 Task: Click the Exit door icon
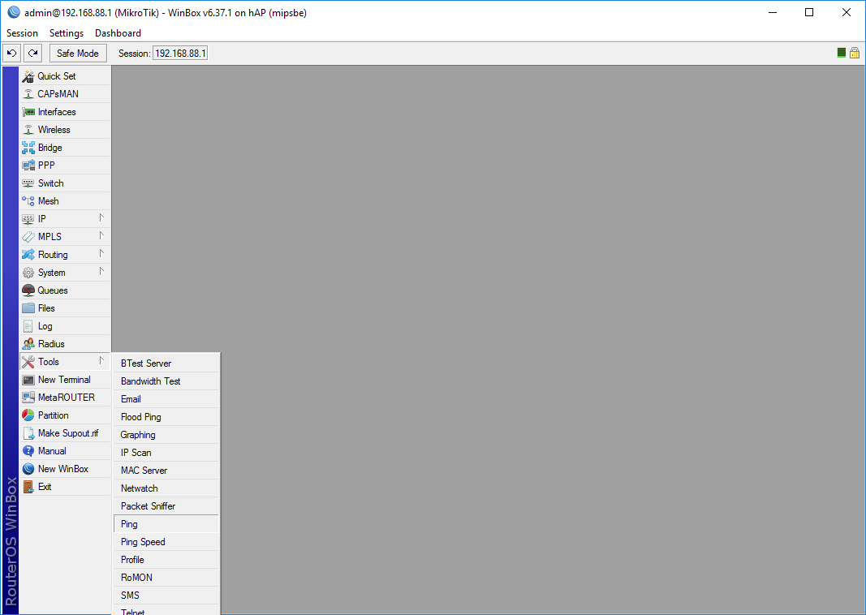[x=28, y=487]
